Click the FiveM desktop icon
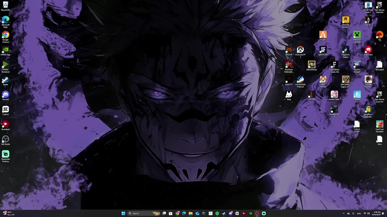The width and height of the screenshot is (387, 217). coord(323,36)
